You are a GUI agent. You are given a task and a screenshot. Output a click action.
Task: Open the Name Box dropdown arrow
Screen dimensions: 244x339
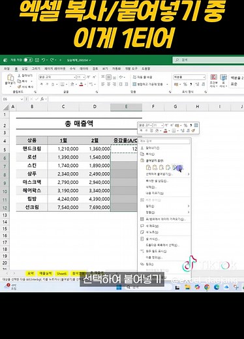[x=22, y=99]
